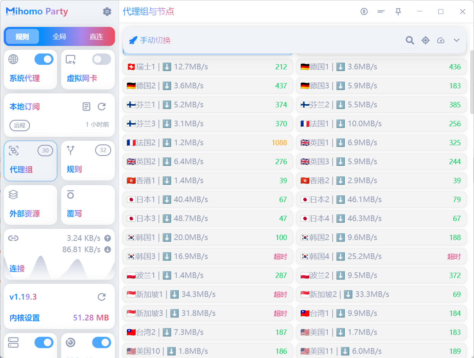This screenshot has height=358, width=474.
Task: Click the circled D icon in title bar
Action: coord(364,12)
